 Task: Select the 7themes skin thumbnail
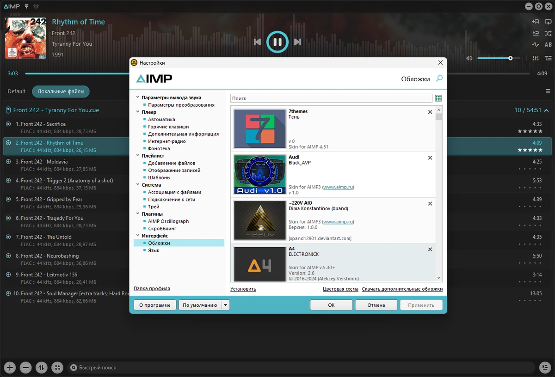click(259, 128)
